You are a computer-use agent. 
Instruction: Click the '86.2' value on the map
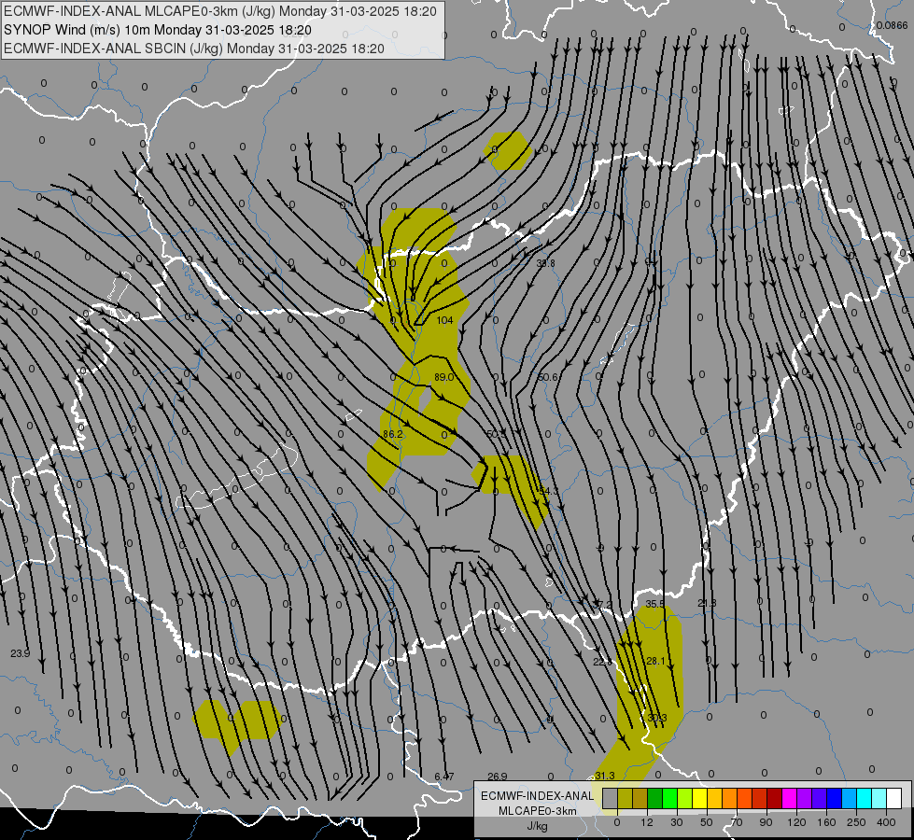[393, 434]
